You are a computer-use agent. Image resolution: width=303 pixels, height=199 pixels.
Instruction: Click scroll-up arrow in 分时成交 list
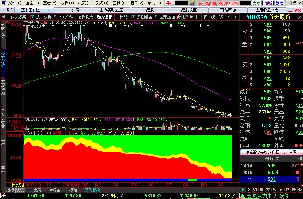point(302,164)
